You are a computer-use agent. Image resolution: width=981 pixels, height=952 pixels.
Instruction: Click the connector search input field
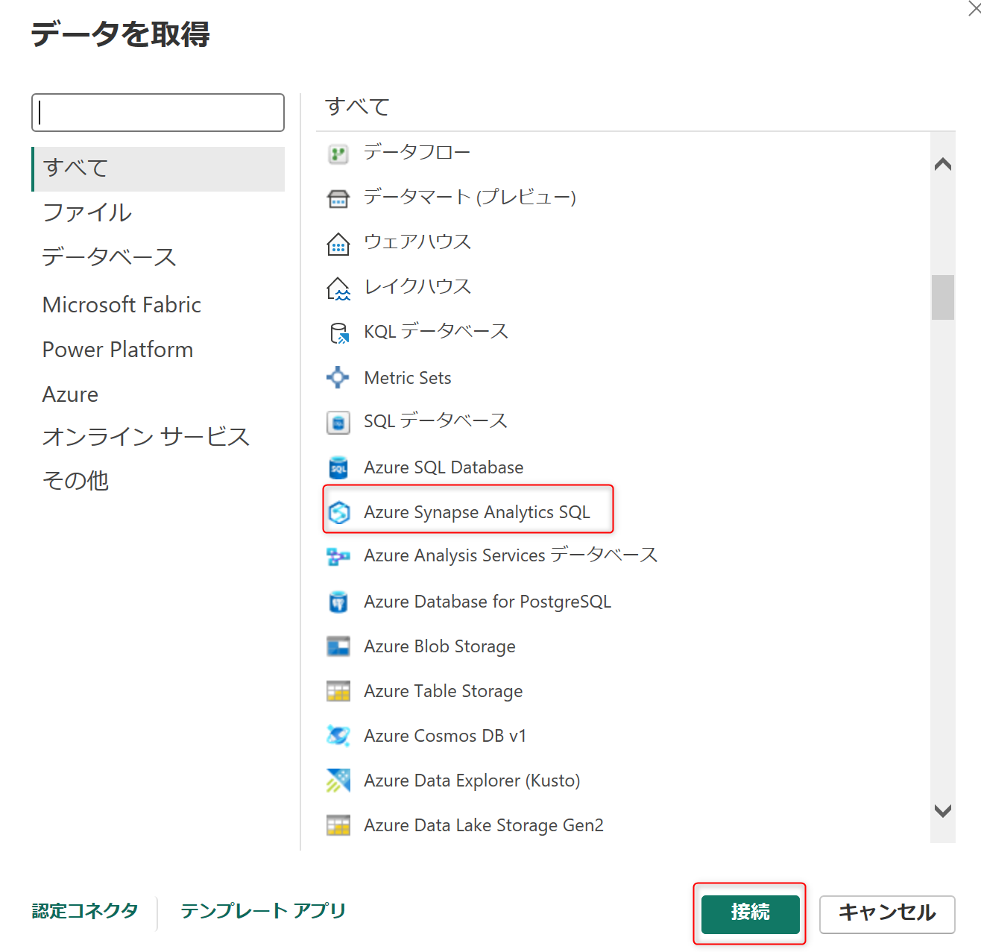[x=157, y=113]
